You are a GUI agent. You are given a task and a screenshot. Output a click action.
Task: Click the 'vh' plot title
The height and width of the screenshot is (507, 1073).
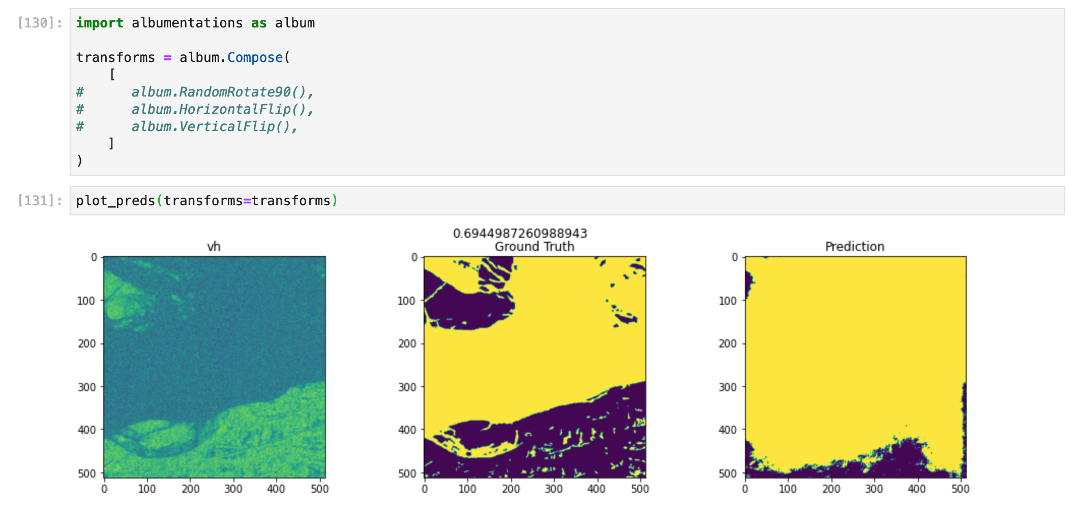tap(214, 247)
